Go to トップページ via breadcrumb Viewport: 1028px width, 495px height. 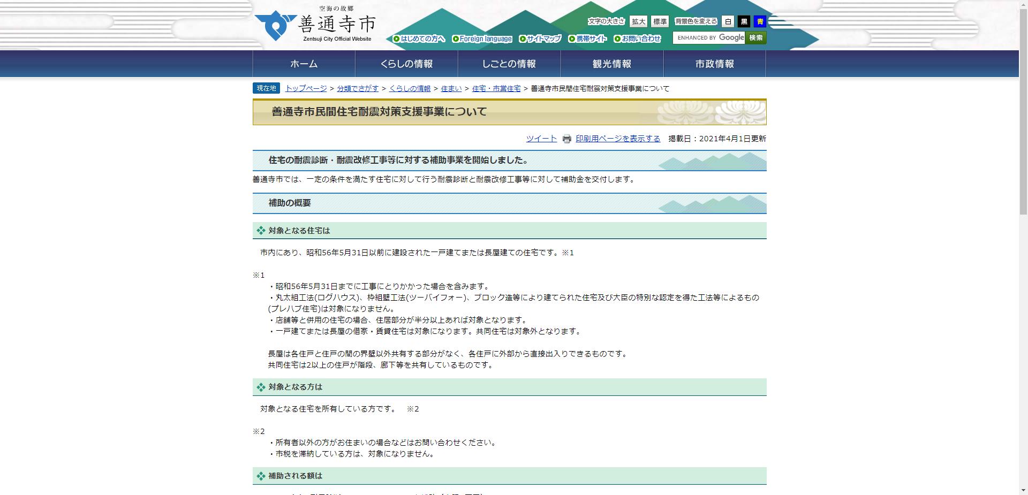pos(305,88)
